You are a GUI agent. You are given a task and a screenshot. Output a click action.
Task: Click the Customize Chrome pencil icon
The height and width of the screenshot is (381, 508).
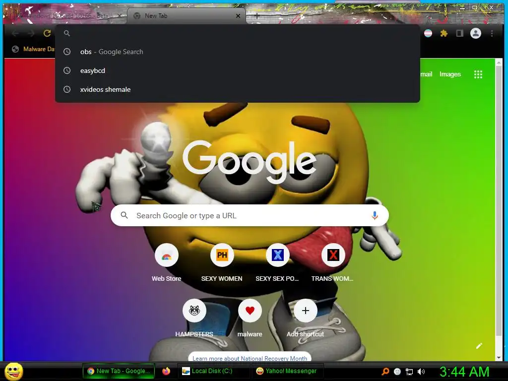479,346
